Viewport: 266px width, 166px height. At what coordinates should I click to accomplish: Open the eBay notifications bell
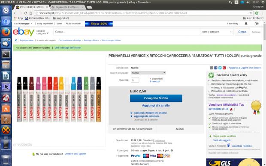[x=246, y=24]
